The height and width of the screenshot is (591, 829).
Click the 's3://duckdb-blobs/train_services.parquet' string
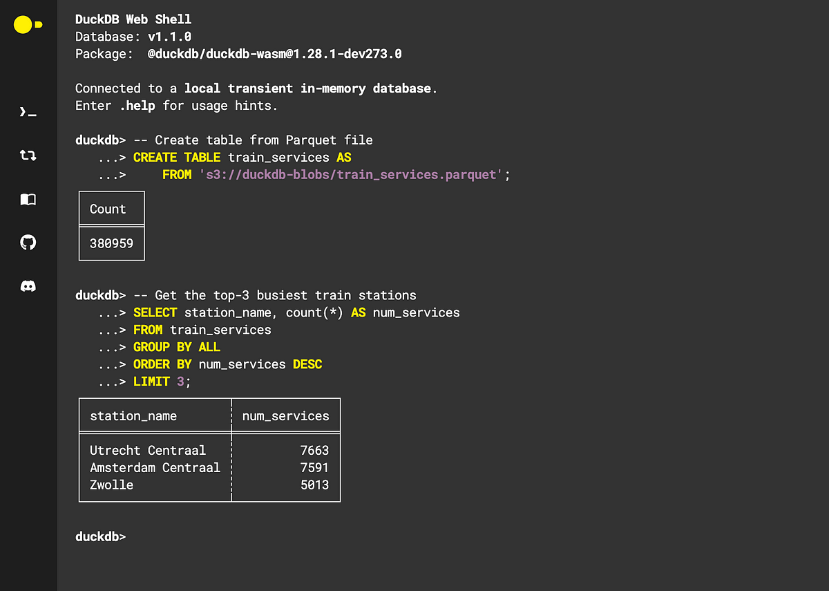352,175
